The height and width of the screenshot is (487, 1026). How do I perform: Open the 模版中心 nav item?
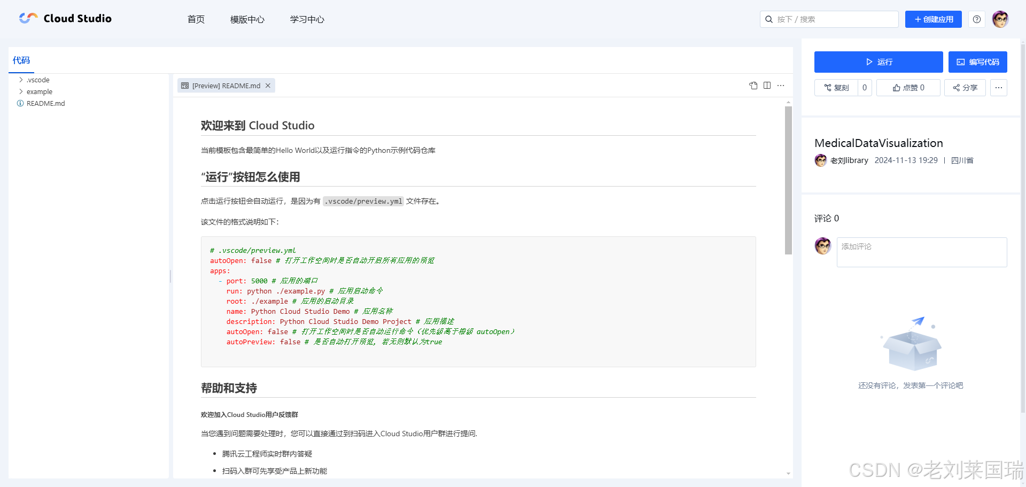click(247, 19)
